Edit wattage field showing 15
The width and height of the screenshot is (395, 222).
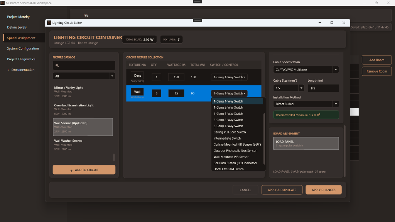click(176, 93)
